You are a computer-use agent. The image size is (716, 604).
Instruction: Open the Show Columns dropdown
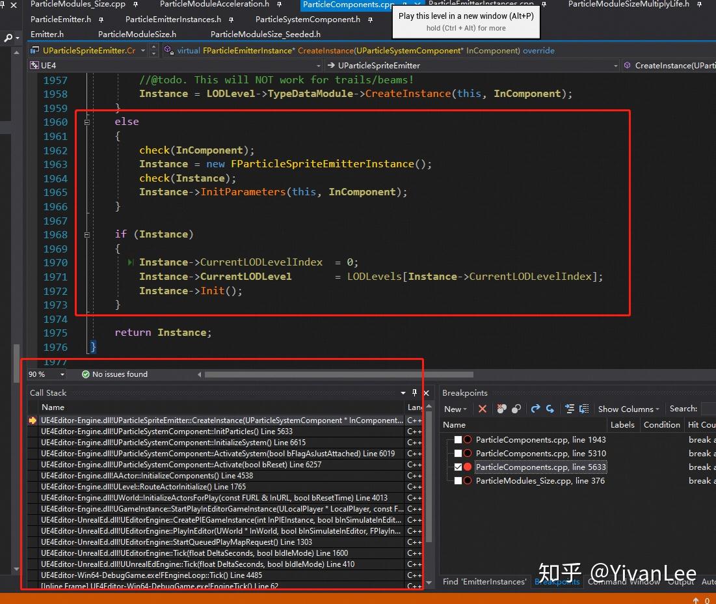click(x=628, y=409)
